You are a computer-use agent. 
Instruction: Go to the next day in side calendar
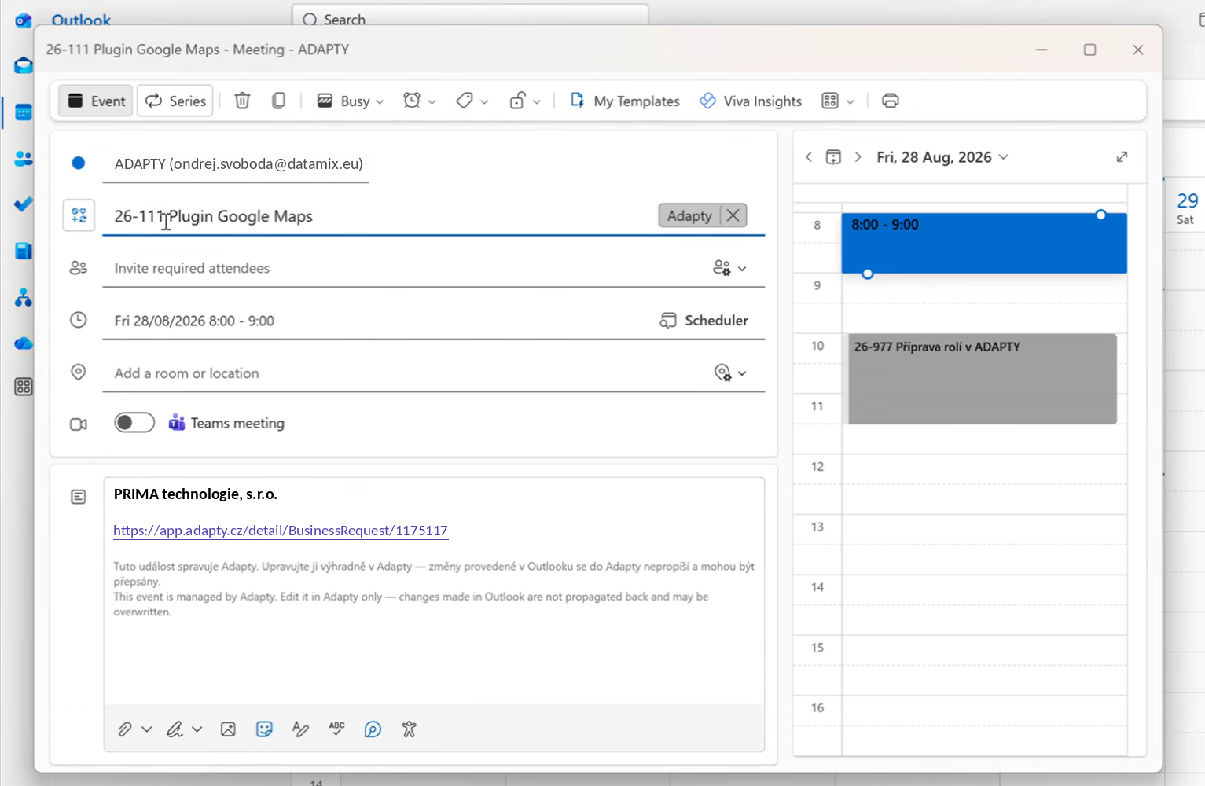[858, 157]
